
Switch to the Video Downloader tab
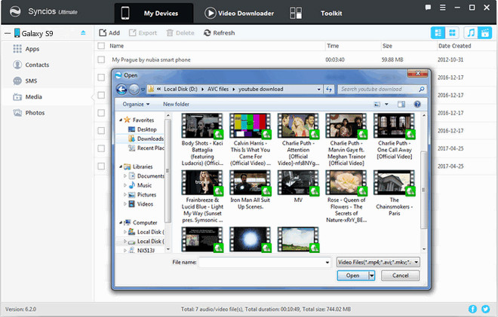click(239, 13)
